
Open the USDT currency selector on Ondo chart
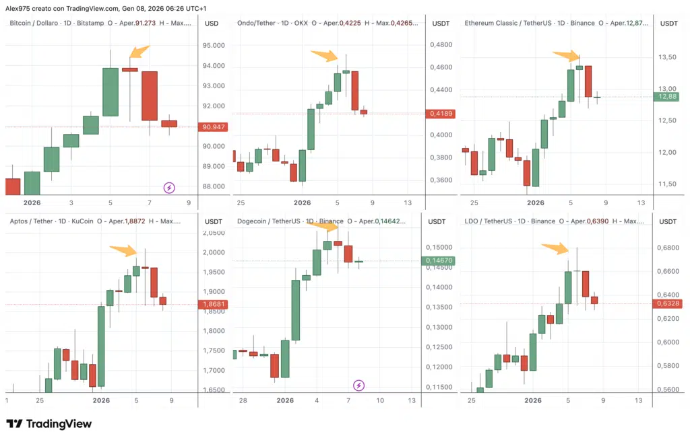click(x=440, y=24)
